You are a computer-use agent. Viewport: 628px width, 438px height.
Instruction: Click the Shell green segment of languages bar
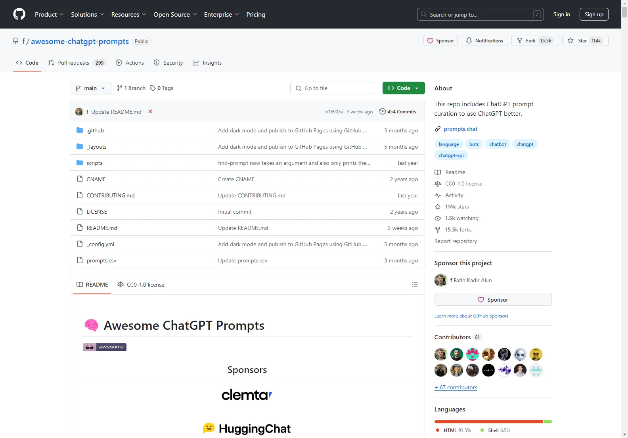[548, 422]
